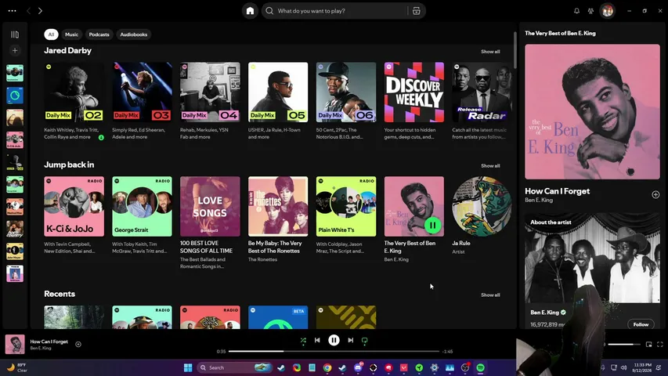
Task: Open Discover Weekly playlist
Action: [414, 92]
